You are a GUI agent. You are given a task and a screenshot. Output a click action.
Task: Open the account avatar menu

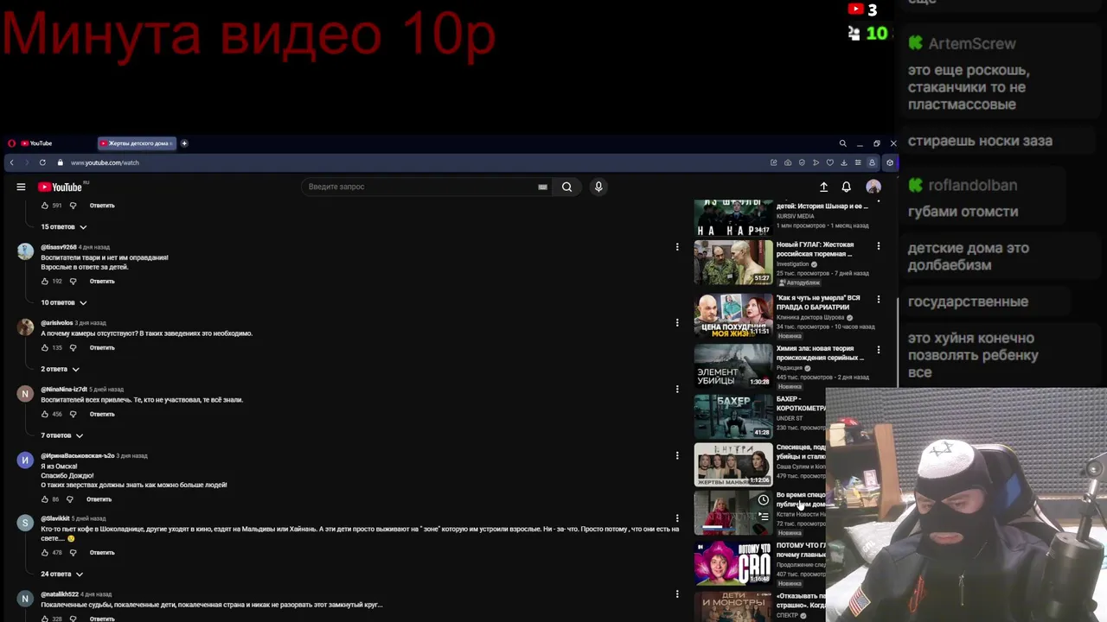[873, 187]
